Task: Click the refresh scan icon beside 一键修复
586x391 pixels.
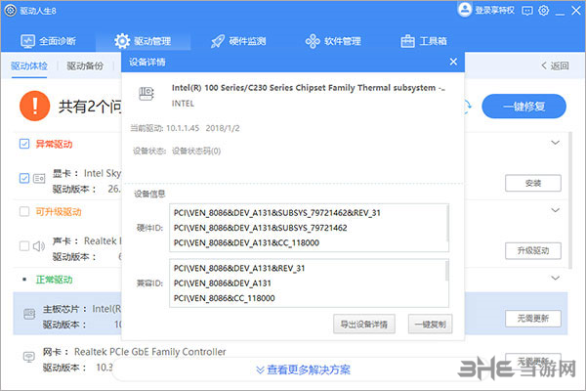Action: (468, 107)
